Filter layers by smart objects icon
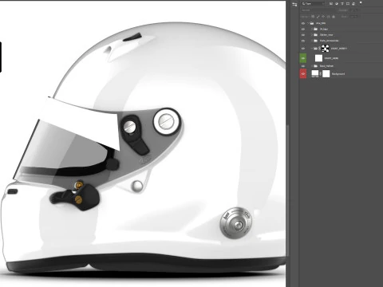The width and height of the screenshot is (383, 287). [353, 3]
